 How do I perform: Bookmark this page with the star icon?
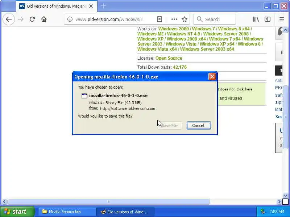pos(185,19)
